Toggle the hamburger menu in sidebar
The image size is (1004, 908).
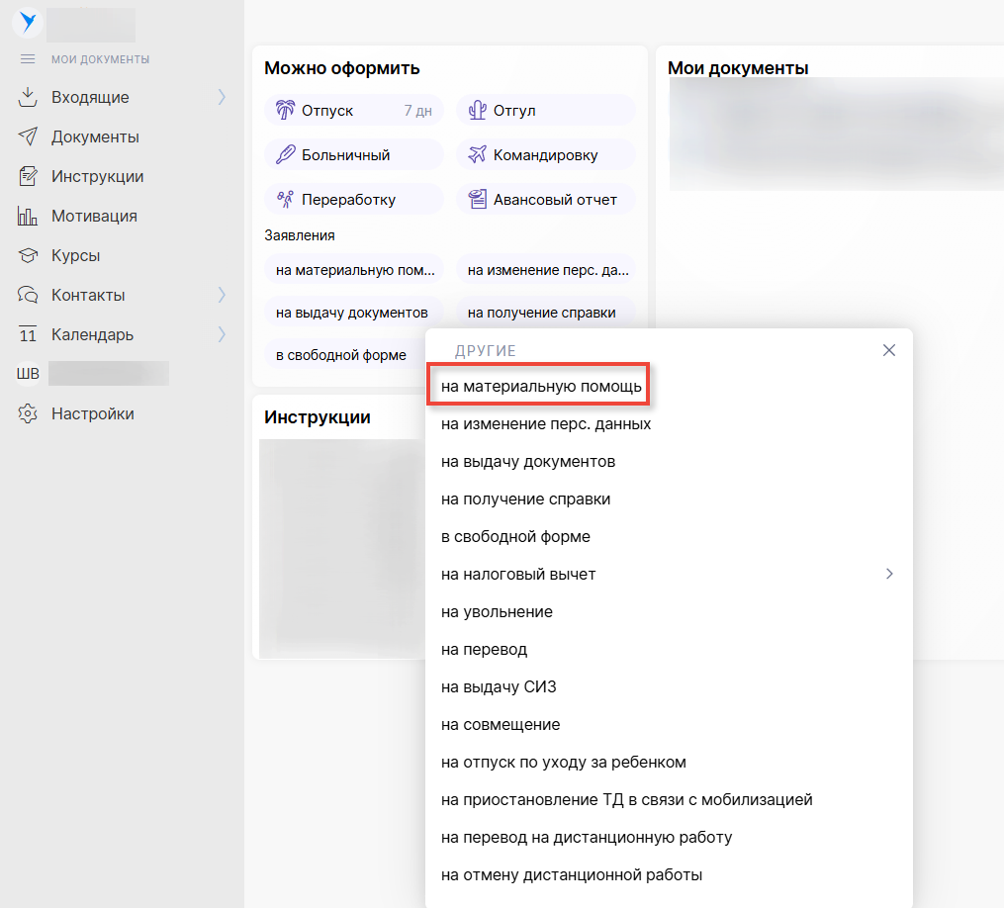[28, 59]
